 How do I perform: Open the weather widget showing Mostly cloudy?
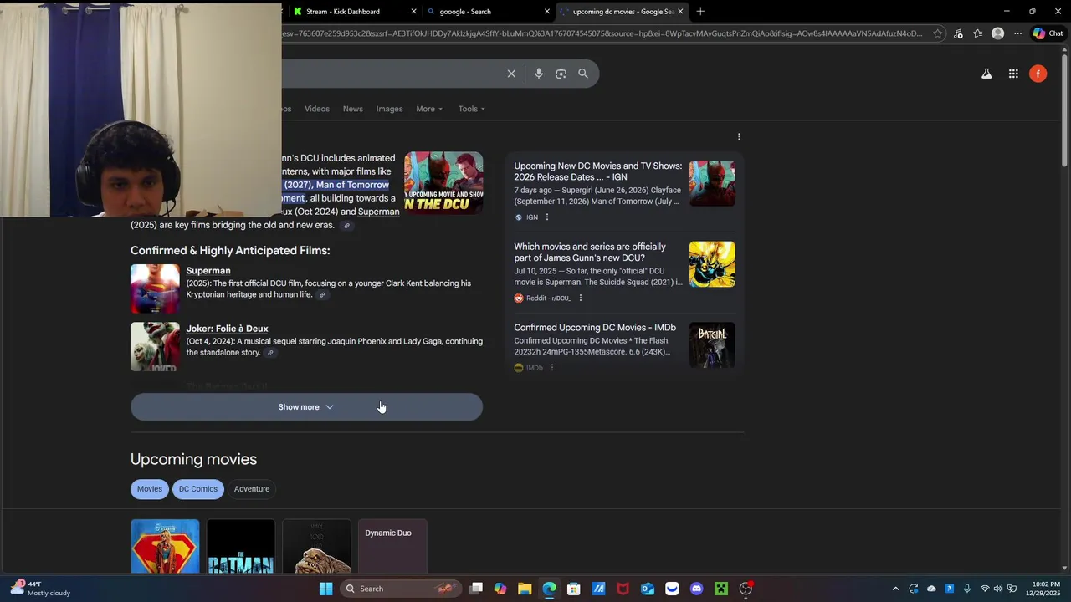point(40,589)
